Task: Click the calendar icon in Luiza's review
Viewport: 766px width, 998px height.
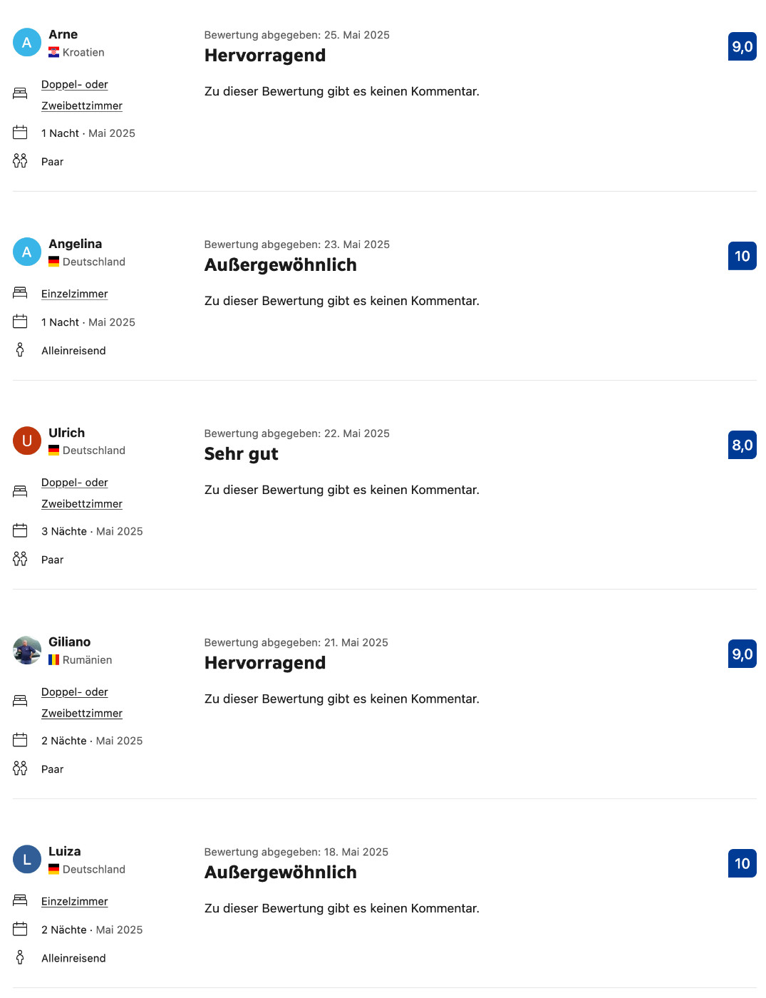Action: click(x=20, y=929)
